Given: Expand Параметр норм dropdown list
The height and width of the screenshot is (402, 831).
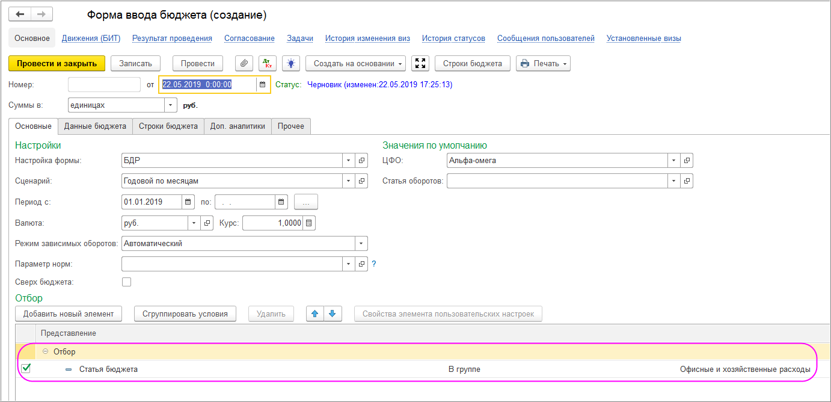Looking at the screenshot, I should tap(349, 264).
